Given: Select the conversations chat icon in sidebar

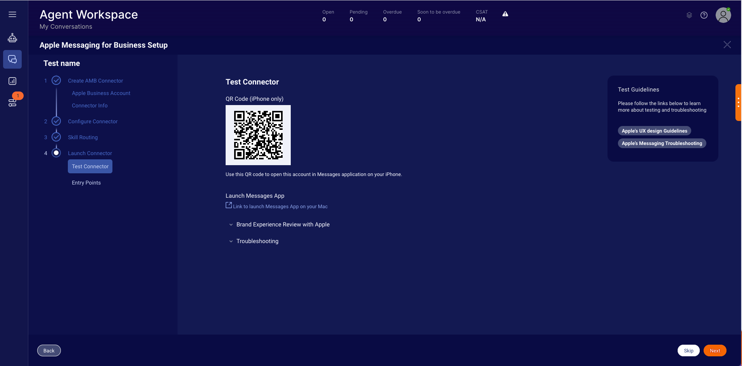Looking at the screenshot, I should (12, 59).
